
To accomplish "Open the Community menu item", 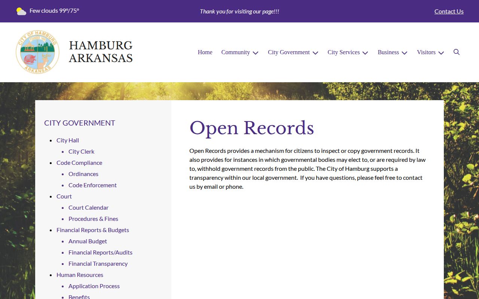I will [235, 52].
